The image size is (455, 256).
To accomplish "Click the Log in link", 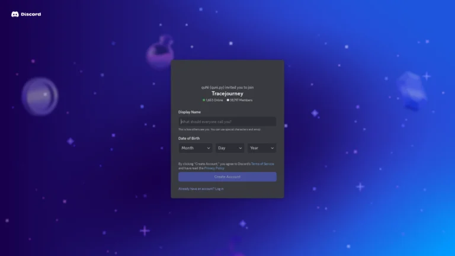I will point(219,188).
